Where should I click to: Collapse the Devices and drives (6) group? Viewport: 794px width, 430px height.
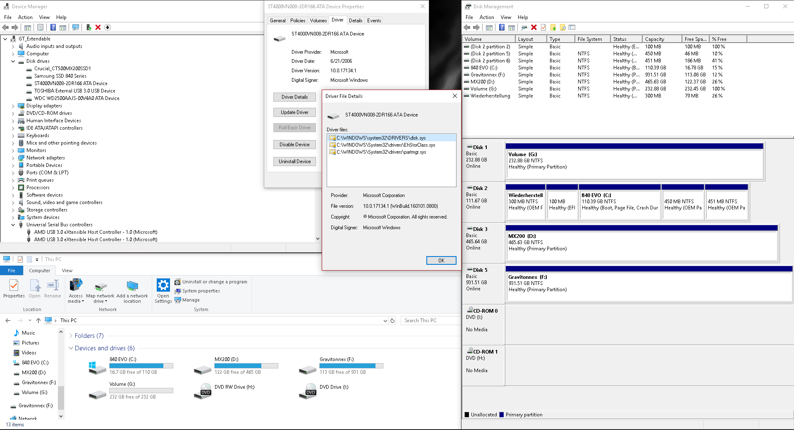[x=71, y=348]
